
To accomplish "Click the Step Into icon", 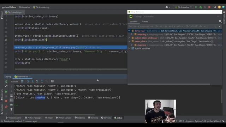I will click(x=33, y=81).
